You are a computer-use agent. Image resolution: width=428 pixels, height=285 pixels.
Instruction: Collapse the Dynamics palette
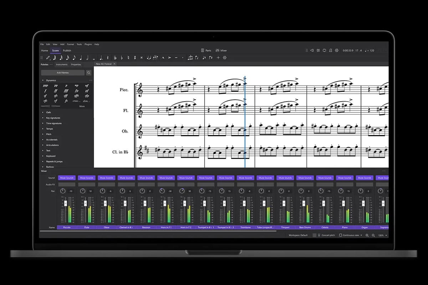43,81
